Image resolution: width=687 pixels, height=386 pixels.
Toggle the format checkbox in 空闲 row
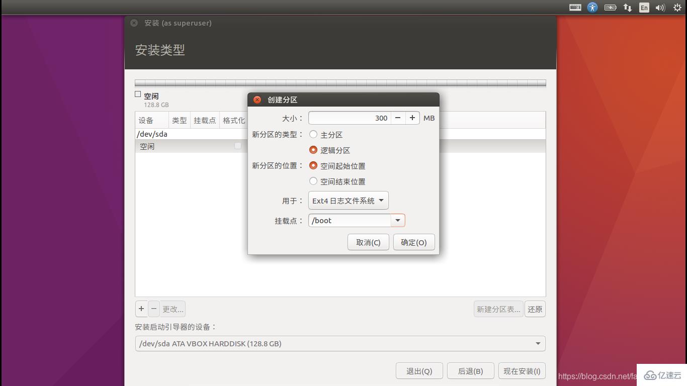[x=238, y=146]
